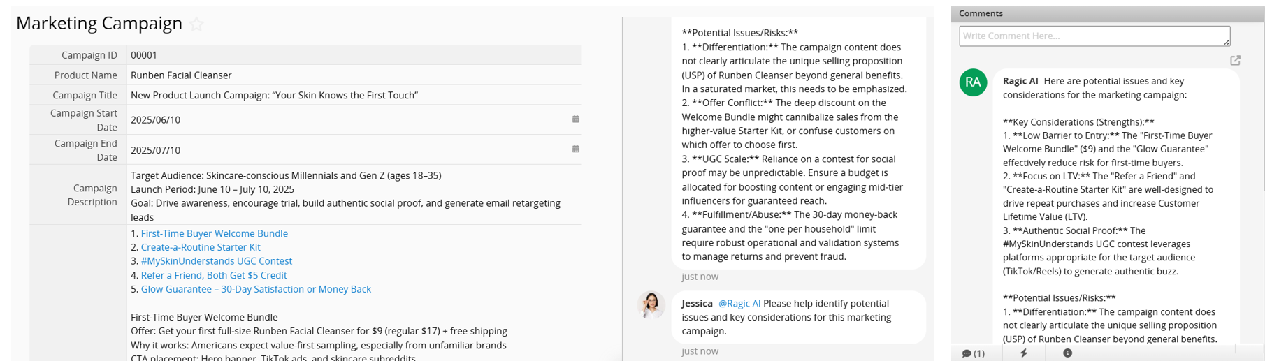Click the Ragic AI green RA avatar
Screen dimensions: 1272x361
[x=973, y=82]
